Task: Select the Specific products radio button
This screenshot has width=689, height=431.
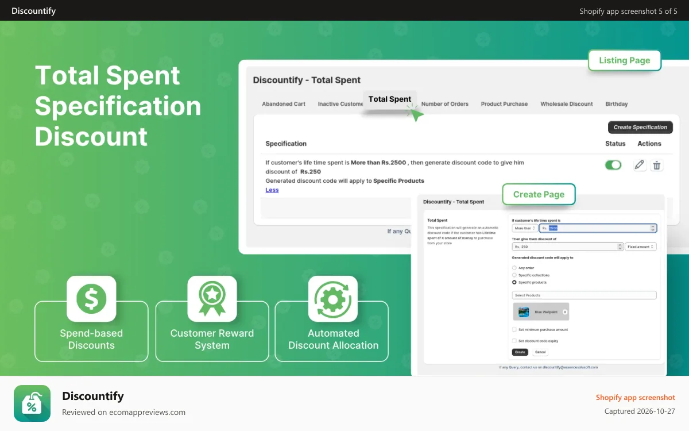Action: pyautogui.click(x=514, y=283)
